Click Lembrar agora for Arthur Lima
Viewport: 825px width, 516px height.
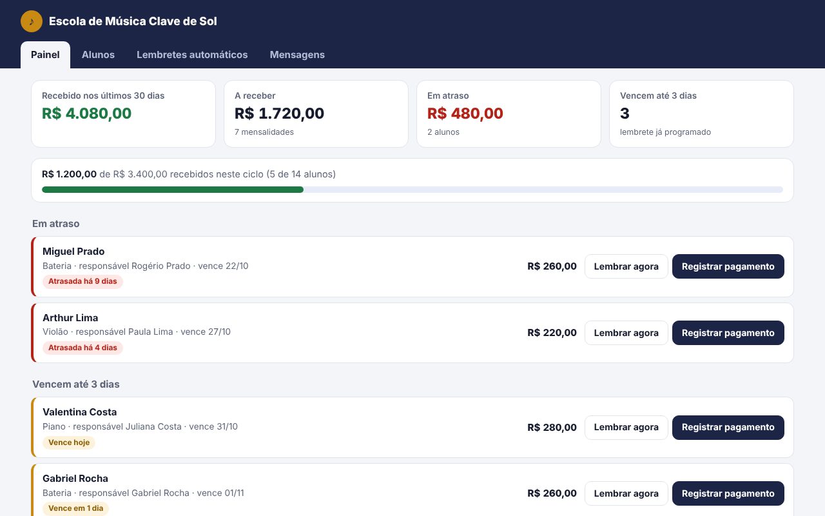(626, 333)
